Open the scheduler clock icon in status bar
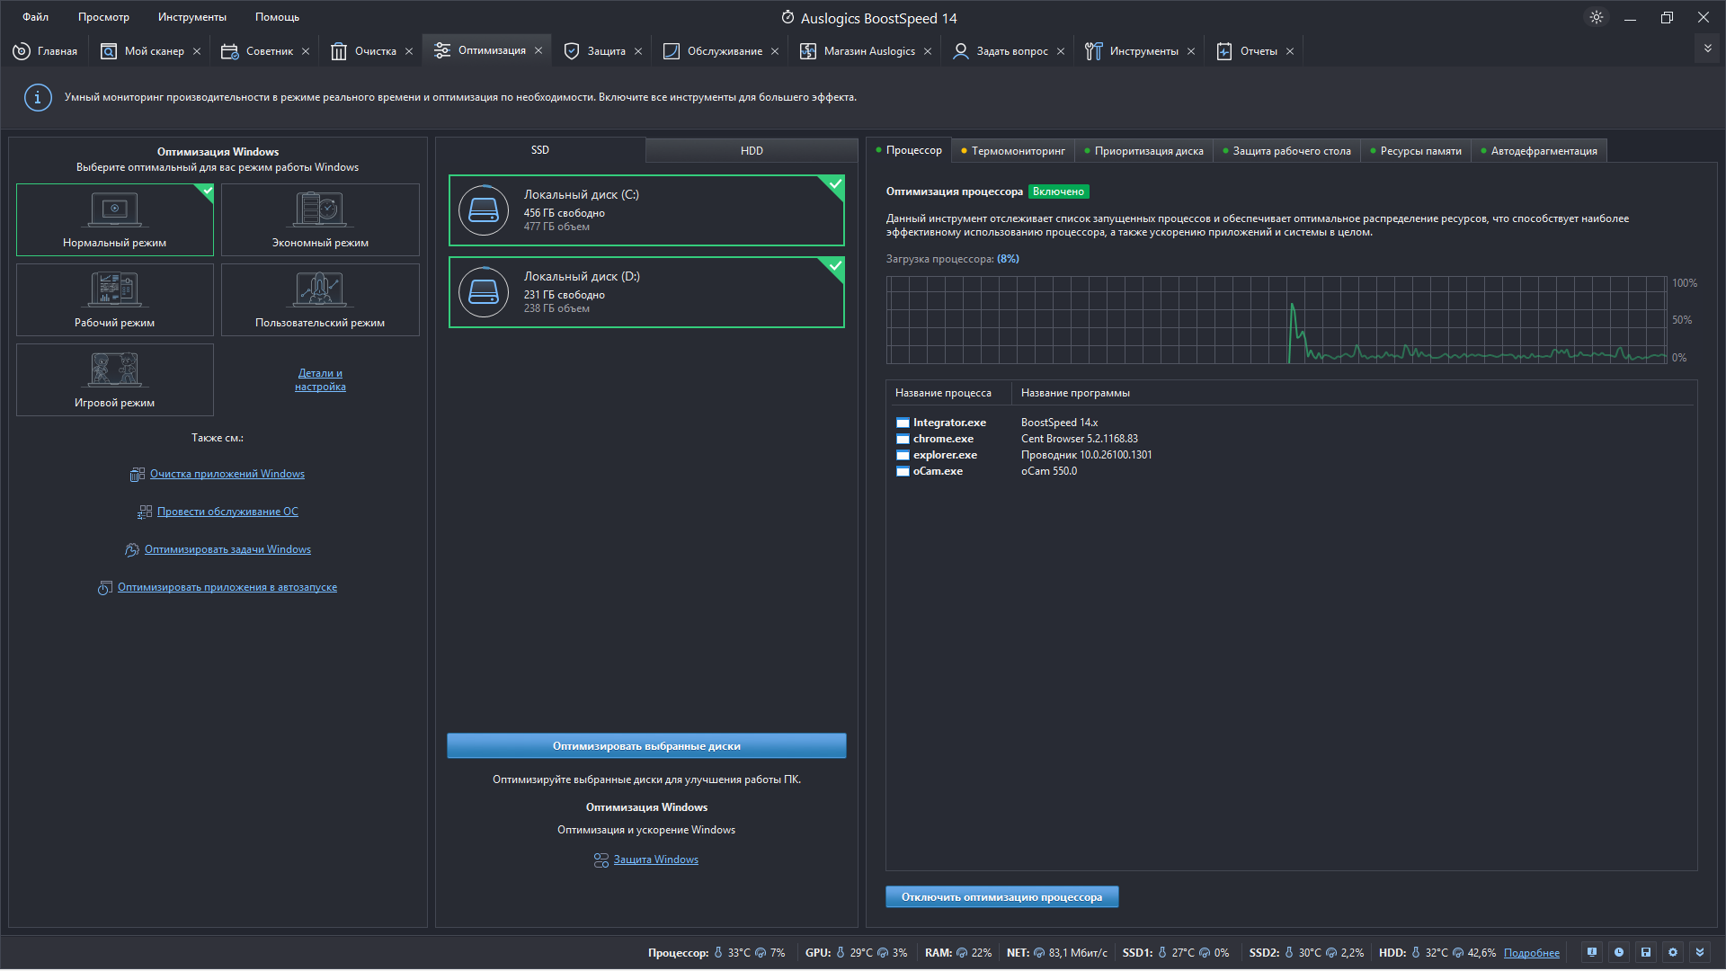 (x=1619, y=952)
